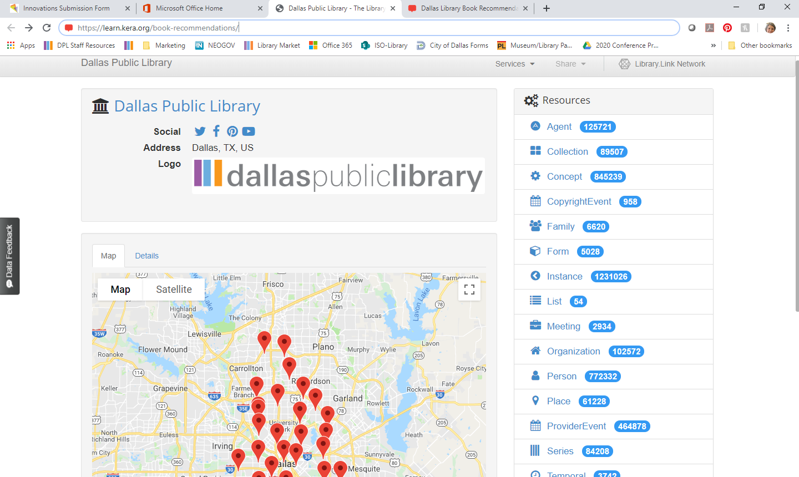Open Dallas Public Library YouTube channel
This screenshot has height=477, width=799.
pos(249,131)
